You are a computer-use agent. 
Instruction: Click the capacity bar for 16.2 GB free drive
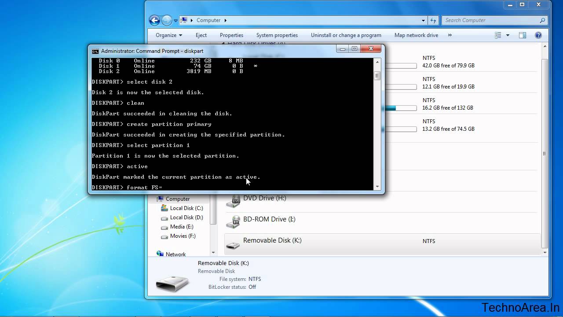[400, 108]
